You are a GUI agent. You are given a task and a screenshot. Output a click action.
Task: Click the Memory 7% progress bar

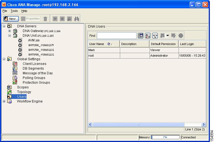[165, 137]
